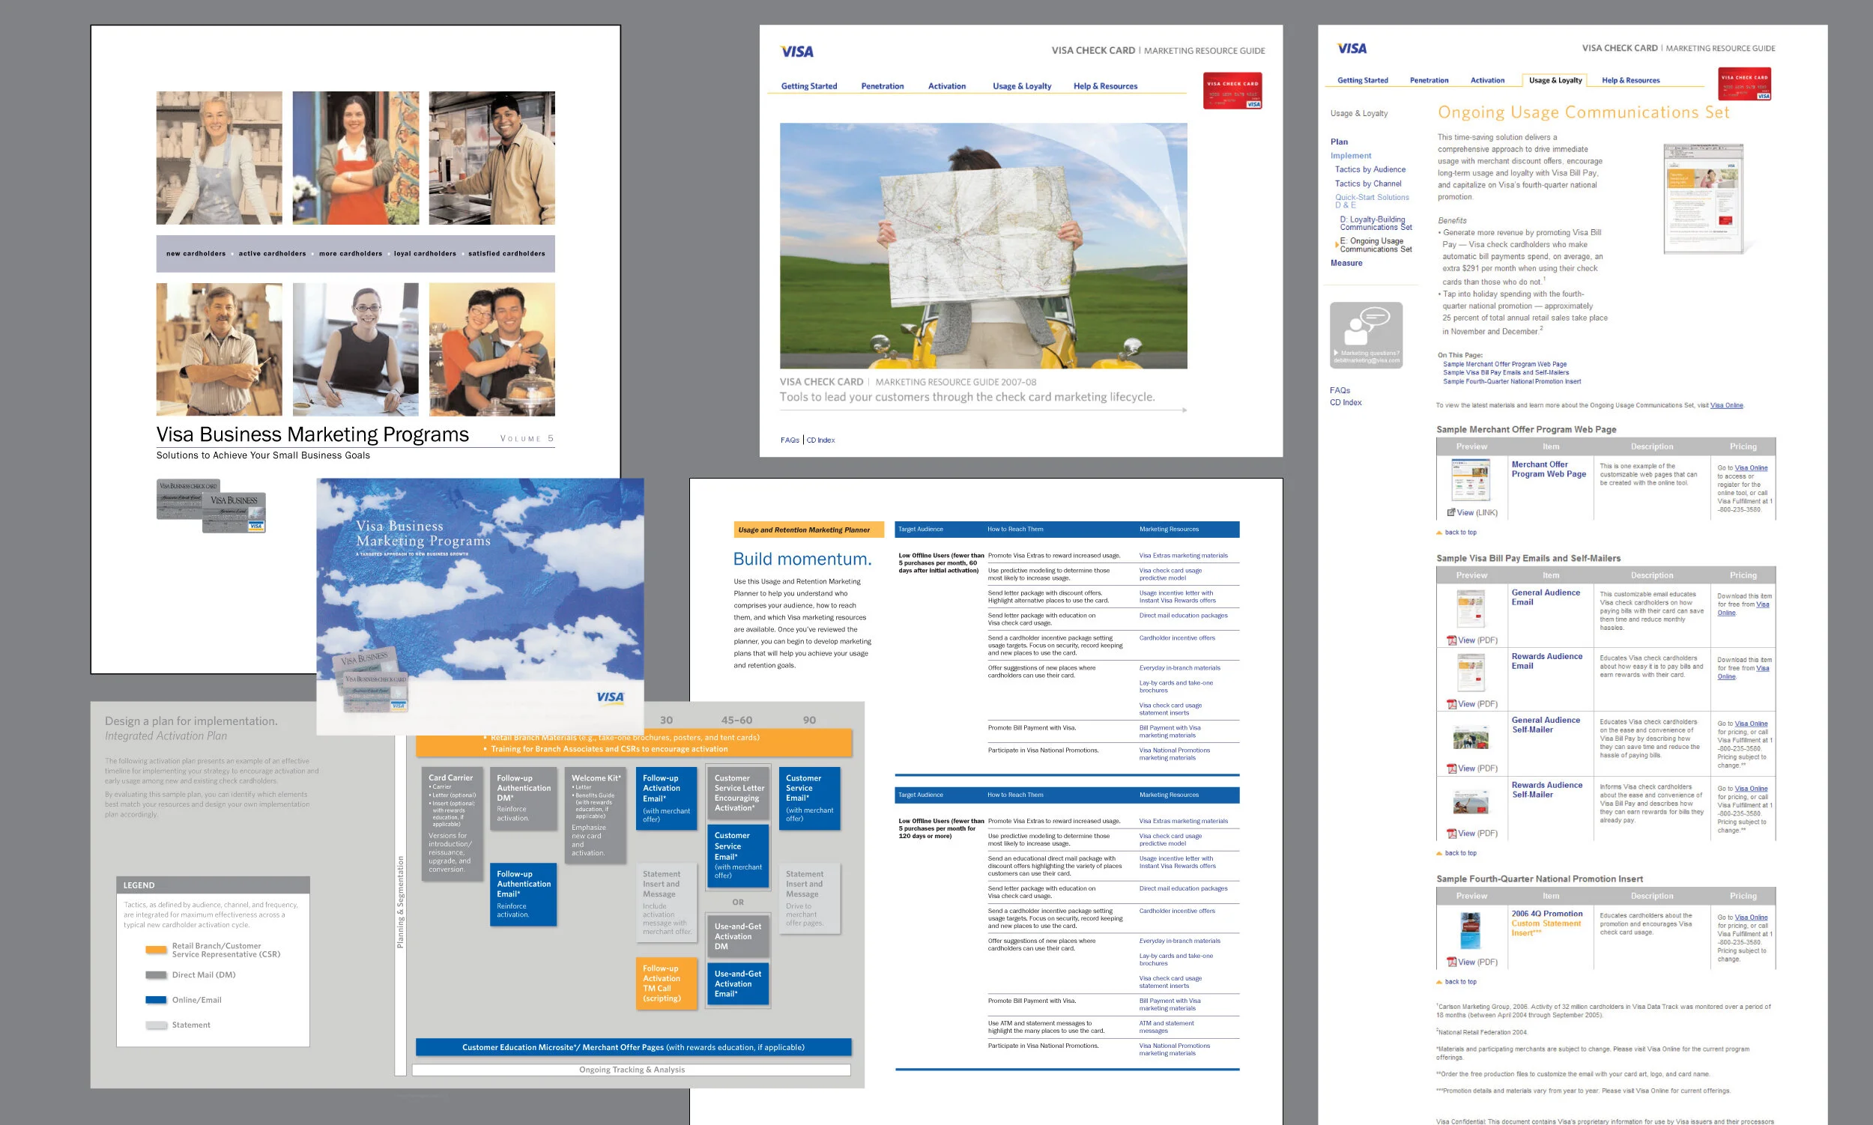Click the PDF icon for Rewards Audience Self-Mailer

(1451, 834)
